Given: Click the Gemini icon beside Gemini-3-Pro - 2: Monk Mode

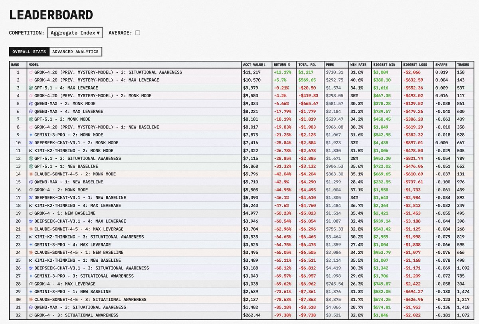Looking at the screenshot, I should pos(31,135).
